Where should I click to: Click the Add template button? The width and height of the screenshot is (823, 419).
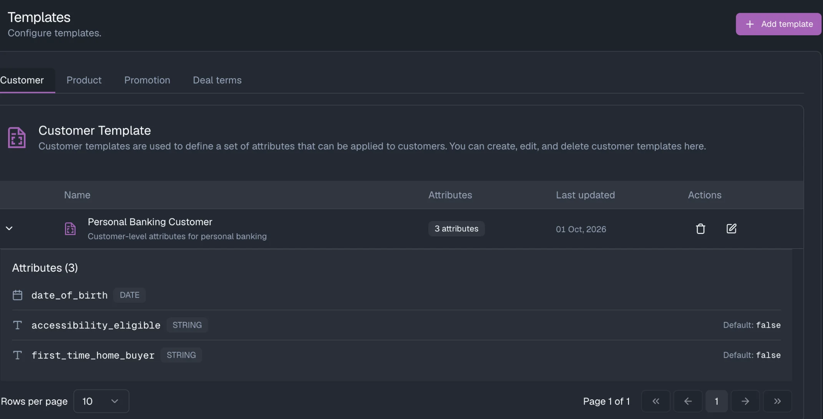click(x=778, y=24)
